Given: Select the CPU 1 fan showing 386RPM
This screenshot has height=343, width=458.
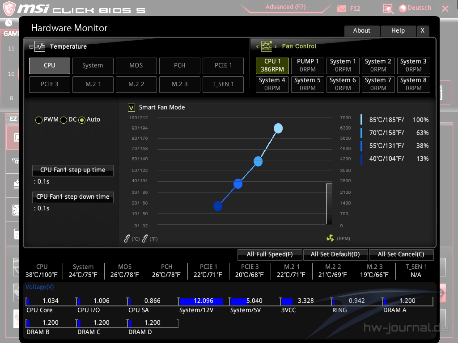Looking at the screenshot, I should (x=272, y=66).
